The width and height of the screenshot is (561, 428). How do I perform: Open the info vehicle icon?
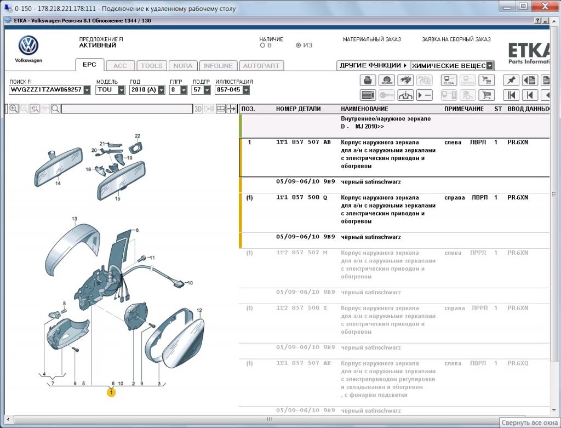tap(405, 95)
